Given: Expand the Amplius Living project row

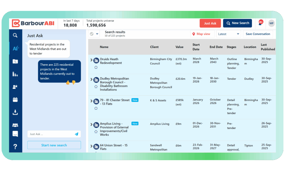Looking at the screenshot, I should pos(91,125).
